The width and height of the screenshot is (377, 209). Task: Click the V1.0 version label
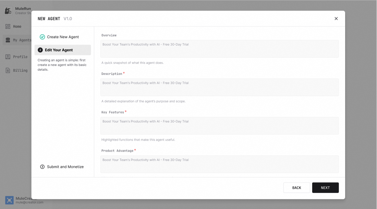point(68,19)
